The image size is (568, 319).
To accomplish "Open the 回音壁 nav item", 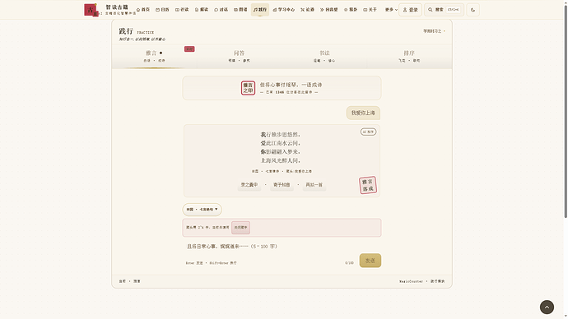I will 329,10.
